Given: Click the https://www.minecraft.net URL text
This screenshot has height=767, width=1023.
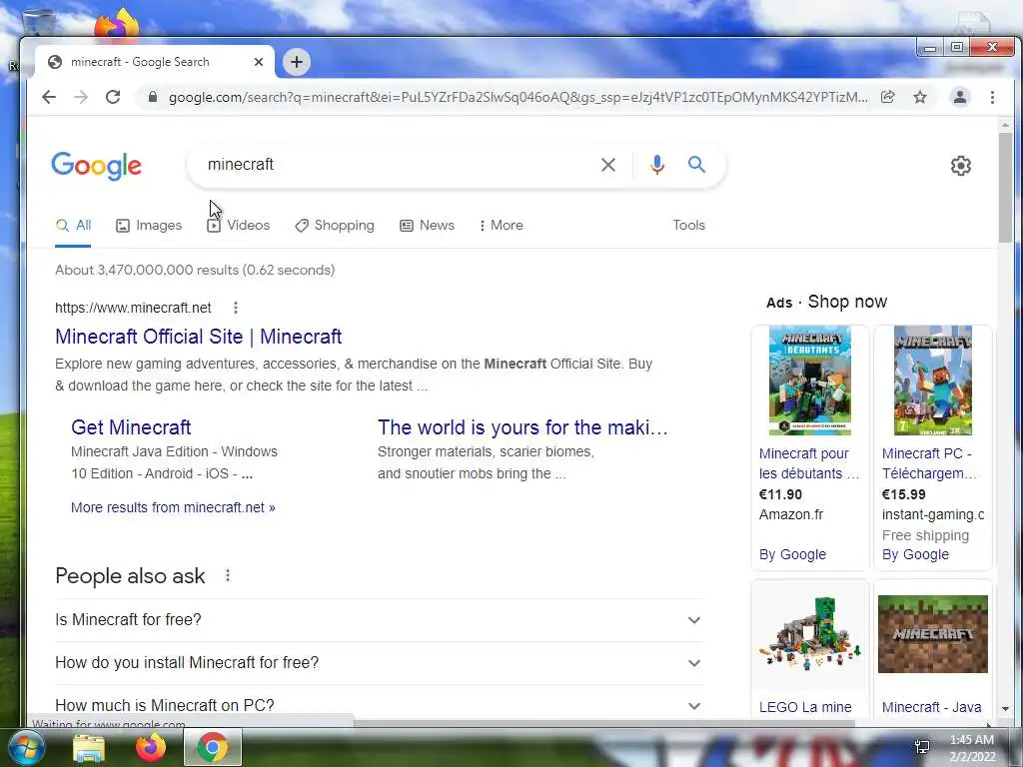Looking at the screenshot, I should [x=133, y=308].
